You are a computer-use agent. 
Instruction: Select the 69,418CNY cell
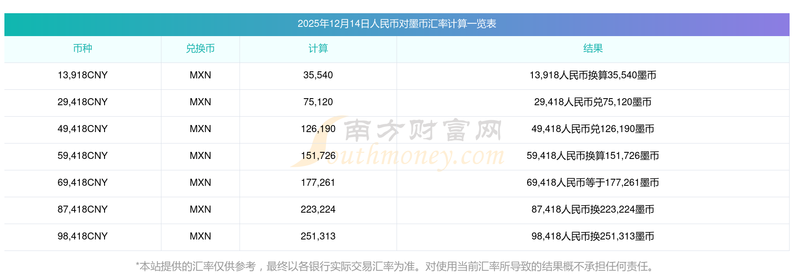[x=82, y=183]
